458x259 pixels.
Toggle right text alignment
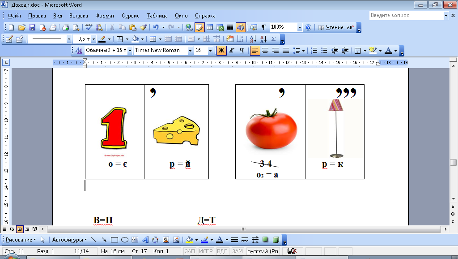276,51
